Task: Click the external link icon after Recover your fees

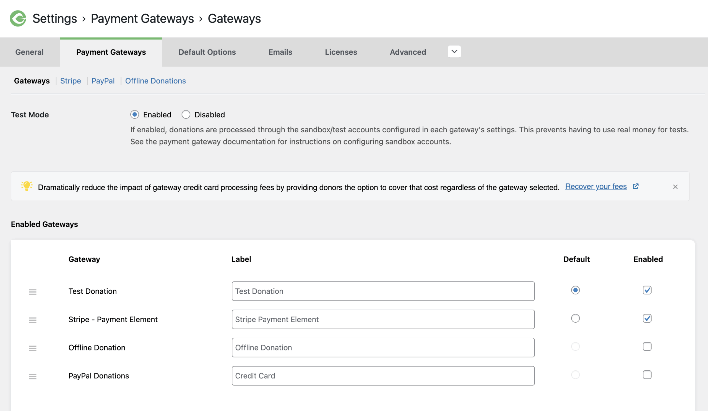Action: point(636,186)
